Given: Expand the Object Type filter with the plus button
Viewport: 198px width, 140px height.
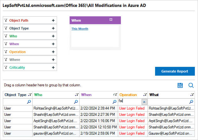Looking at the screenshot, I should point(53,28).
